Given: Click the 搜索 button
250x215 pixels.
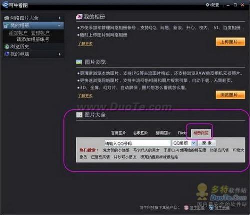Looking at the screenshot, I should (x=207, y=143).
